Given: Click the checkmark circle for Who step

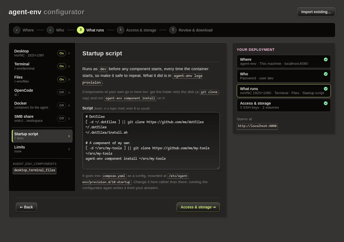Looking at the screenshot, I should (50, 30).
